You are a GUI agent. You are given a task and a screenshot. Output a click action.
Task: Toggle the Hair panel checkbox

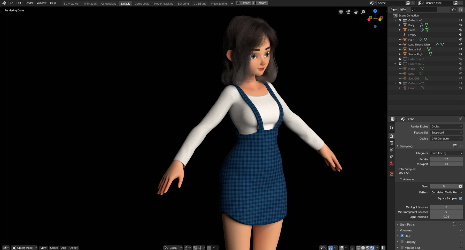(x=402, y=236)
